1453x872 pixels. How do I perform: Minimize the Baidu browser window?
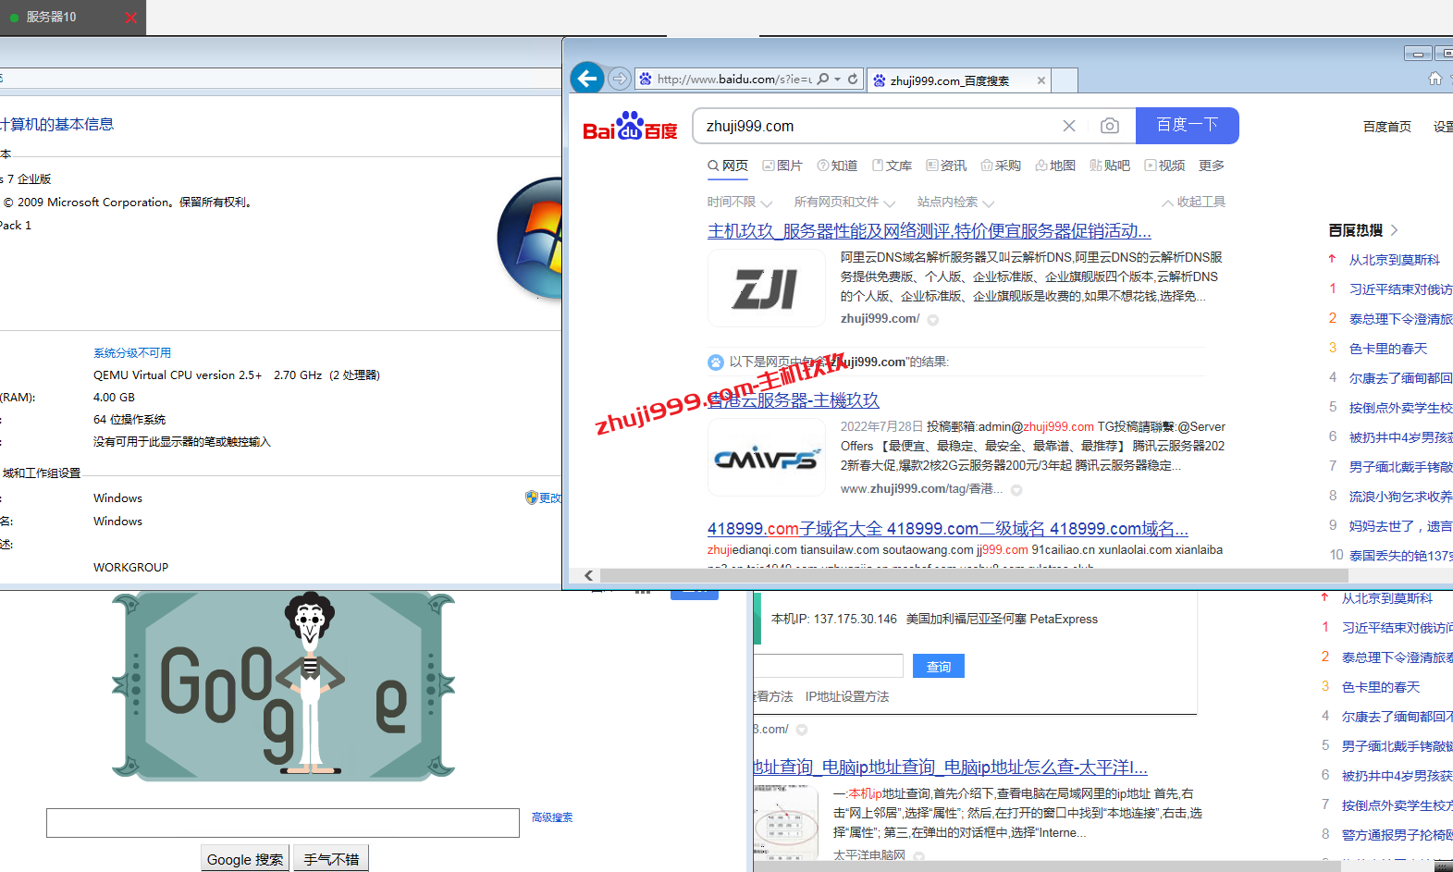[x=1417, y=54]
